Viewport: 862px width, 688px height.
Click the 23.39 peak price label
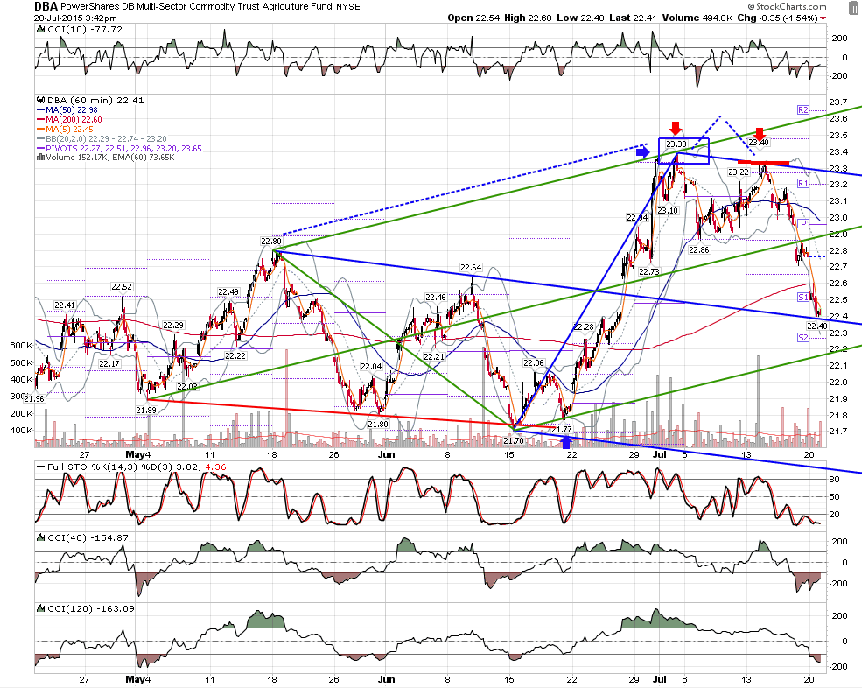676,144
